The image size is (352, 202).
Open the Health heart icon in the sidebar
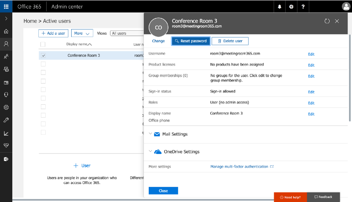tap(6, 145)
